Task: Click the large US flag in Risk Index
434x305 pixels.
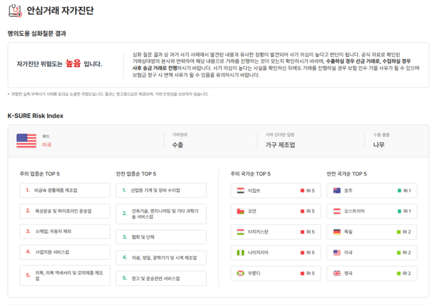Action: [x=27, y=140]
